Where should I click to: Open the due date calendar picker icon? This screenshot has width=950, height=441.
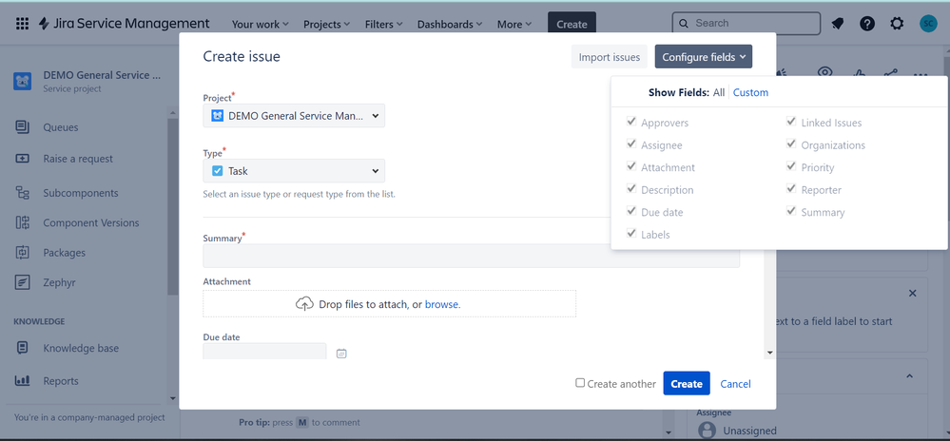[341, 354]
